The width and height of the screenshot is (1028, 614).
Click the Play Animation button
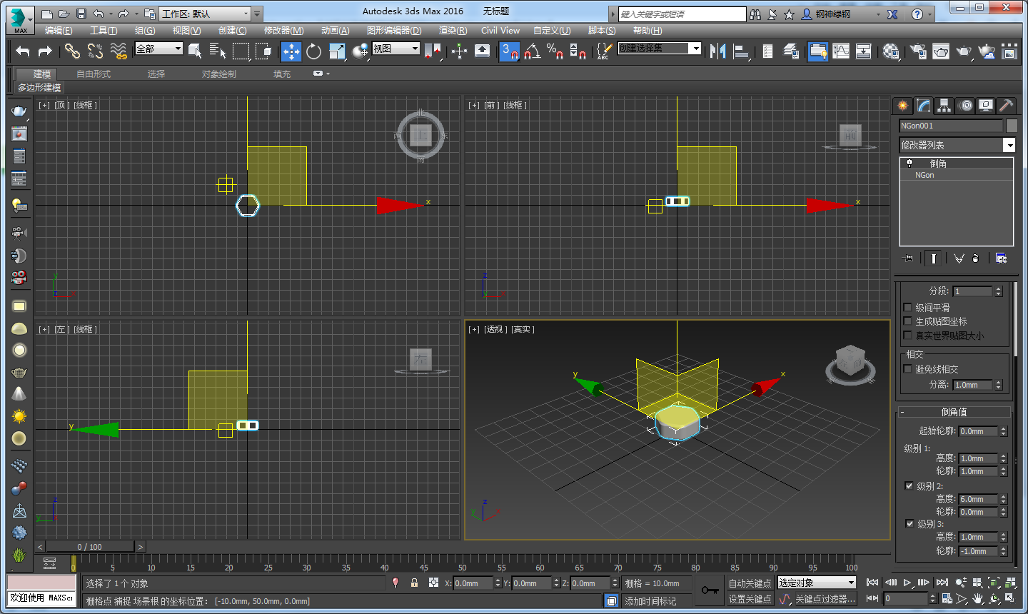tap(907, 583)
